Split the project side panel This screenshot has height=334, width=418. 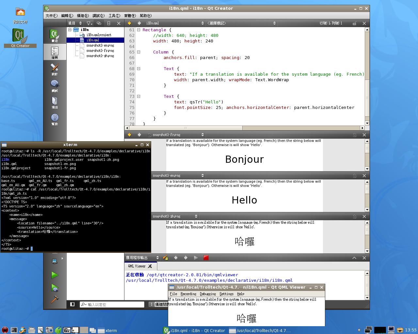[x=109, y=23]
